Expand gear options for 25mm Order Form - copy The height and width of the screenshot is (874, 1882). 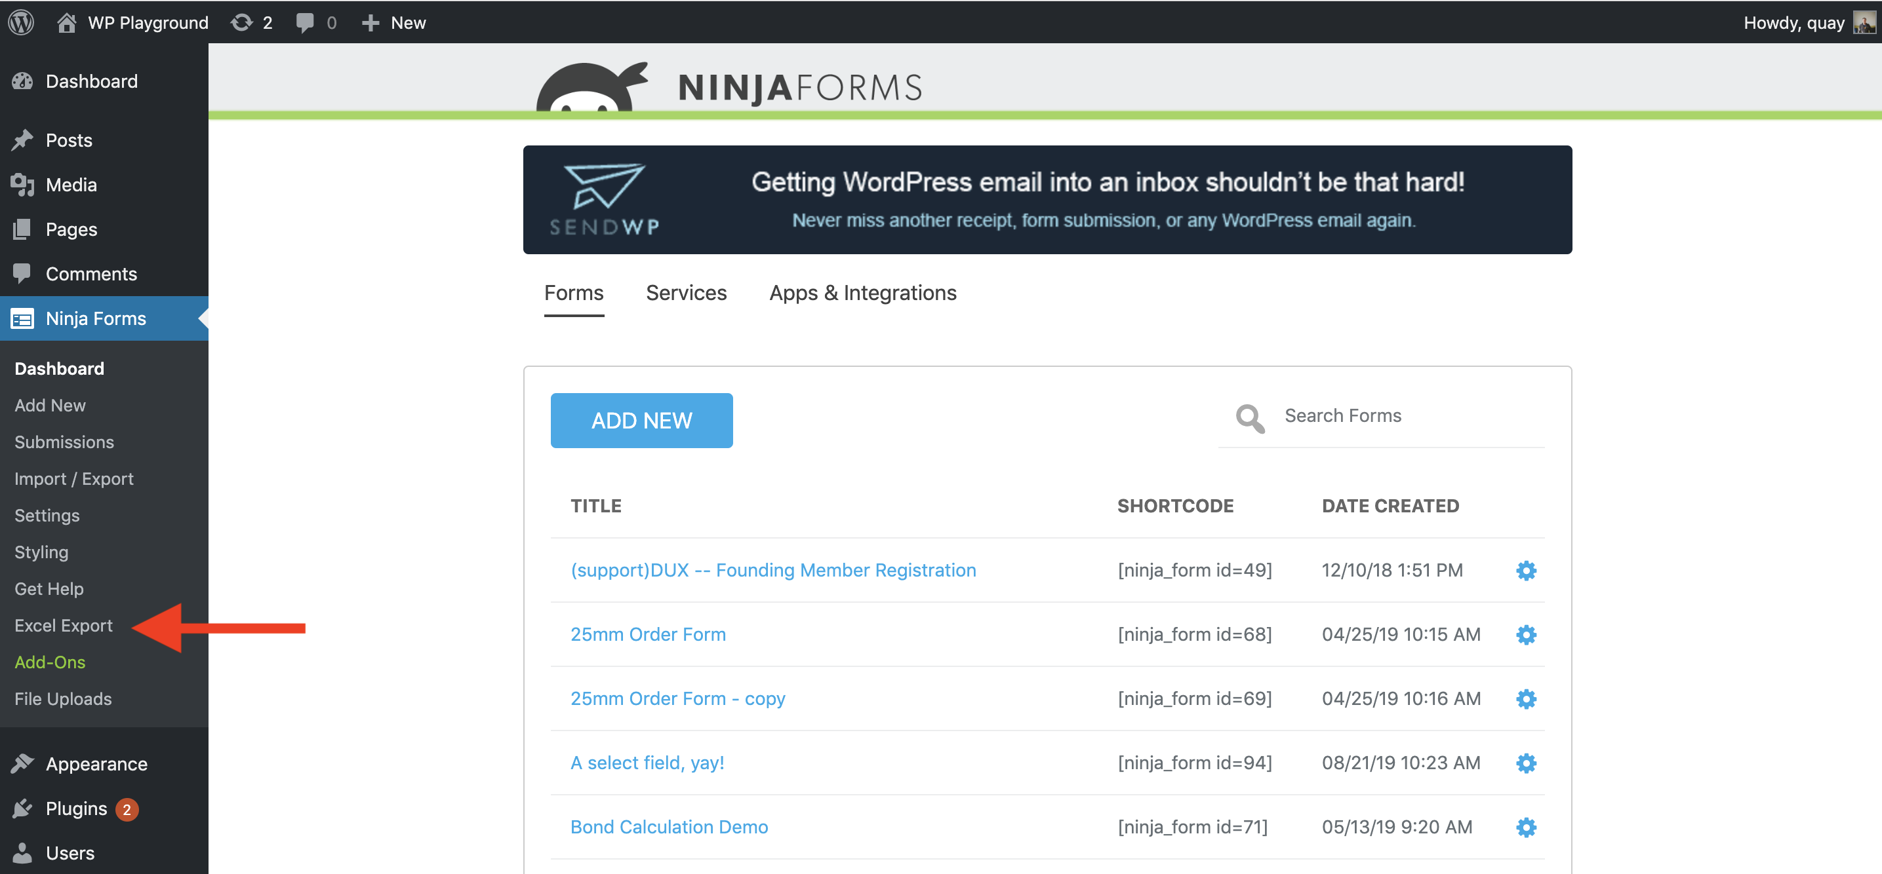1525,699
